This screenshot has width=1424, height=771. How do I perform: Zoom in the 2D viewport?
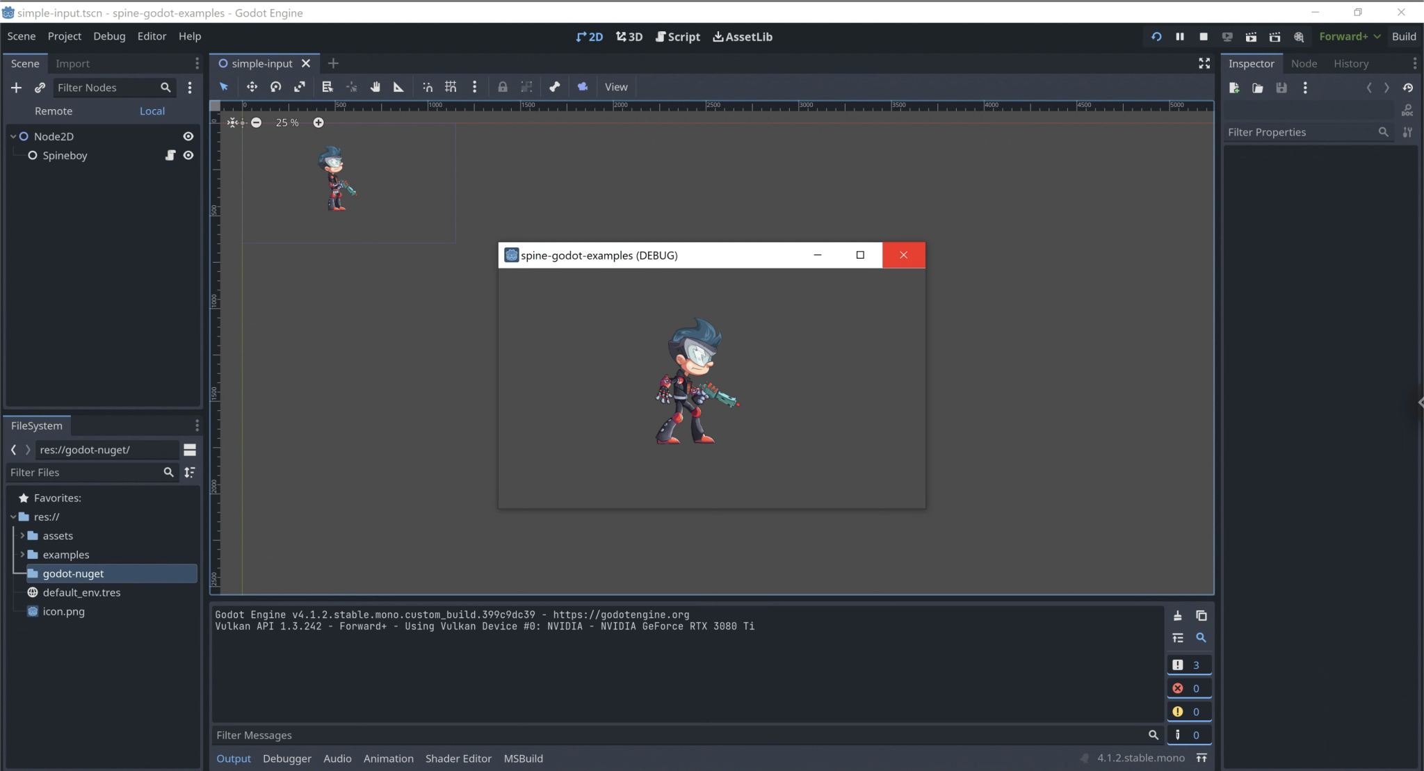point(318,122)
